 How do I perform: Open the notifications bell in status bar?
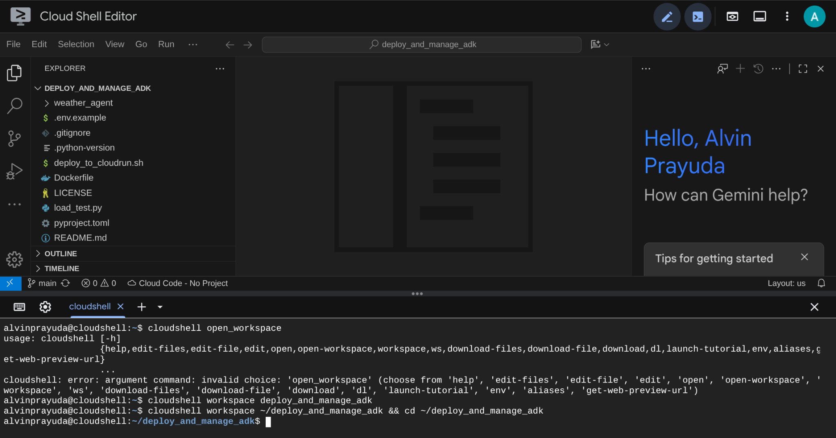pos(821,283)
